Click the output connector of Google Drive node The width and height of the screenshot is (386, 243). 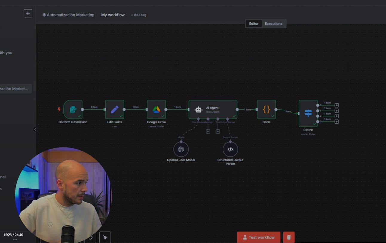166,109
